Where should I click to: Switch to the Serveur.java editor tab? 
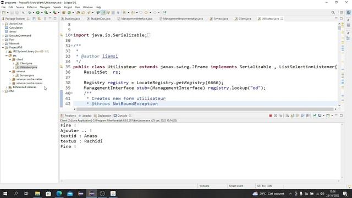point(219,19)
